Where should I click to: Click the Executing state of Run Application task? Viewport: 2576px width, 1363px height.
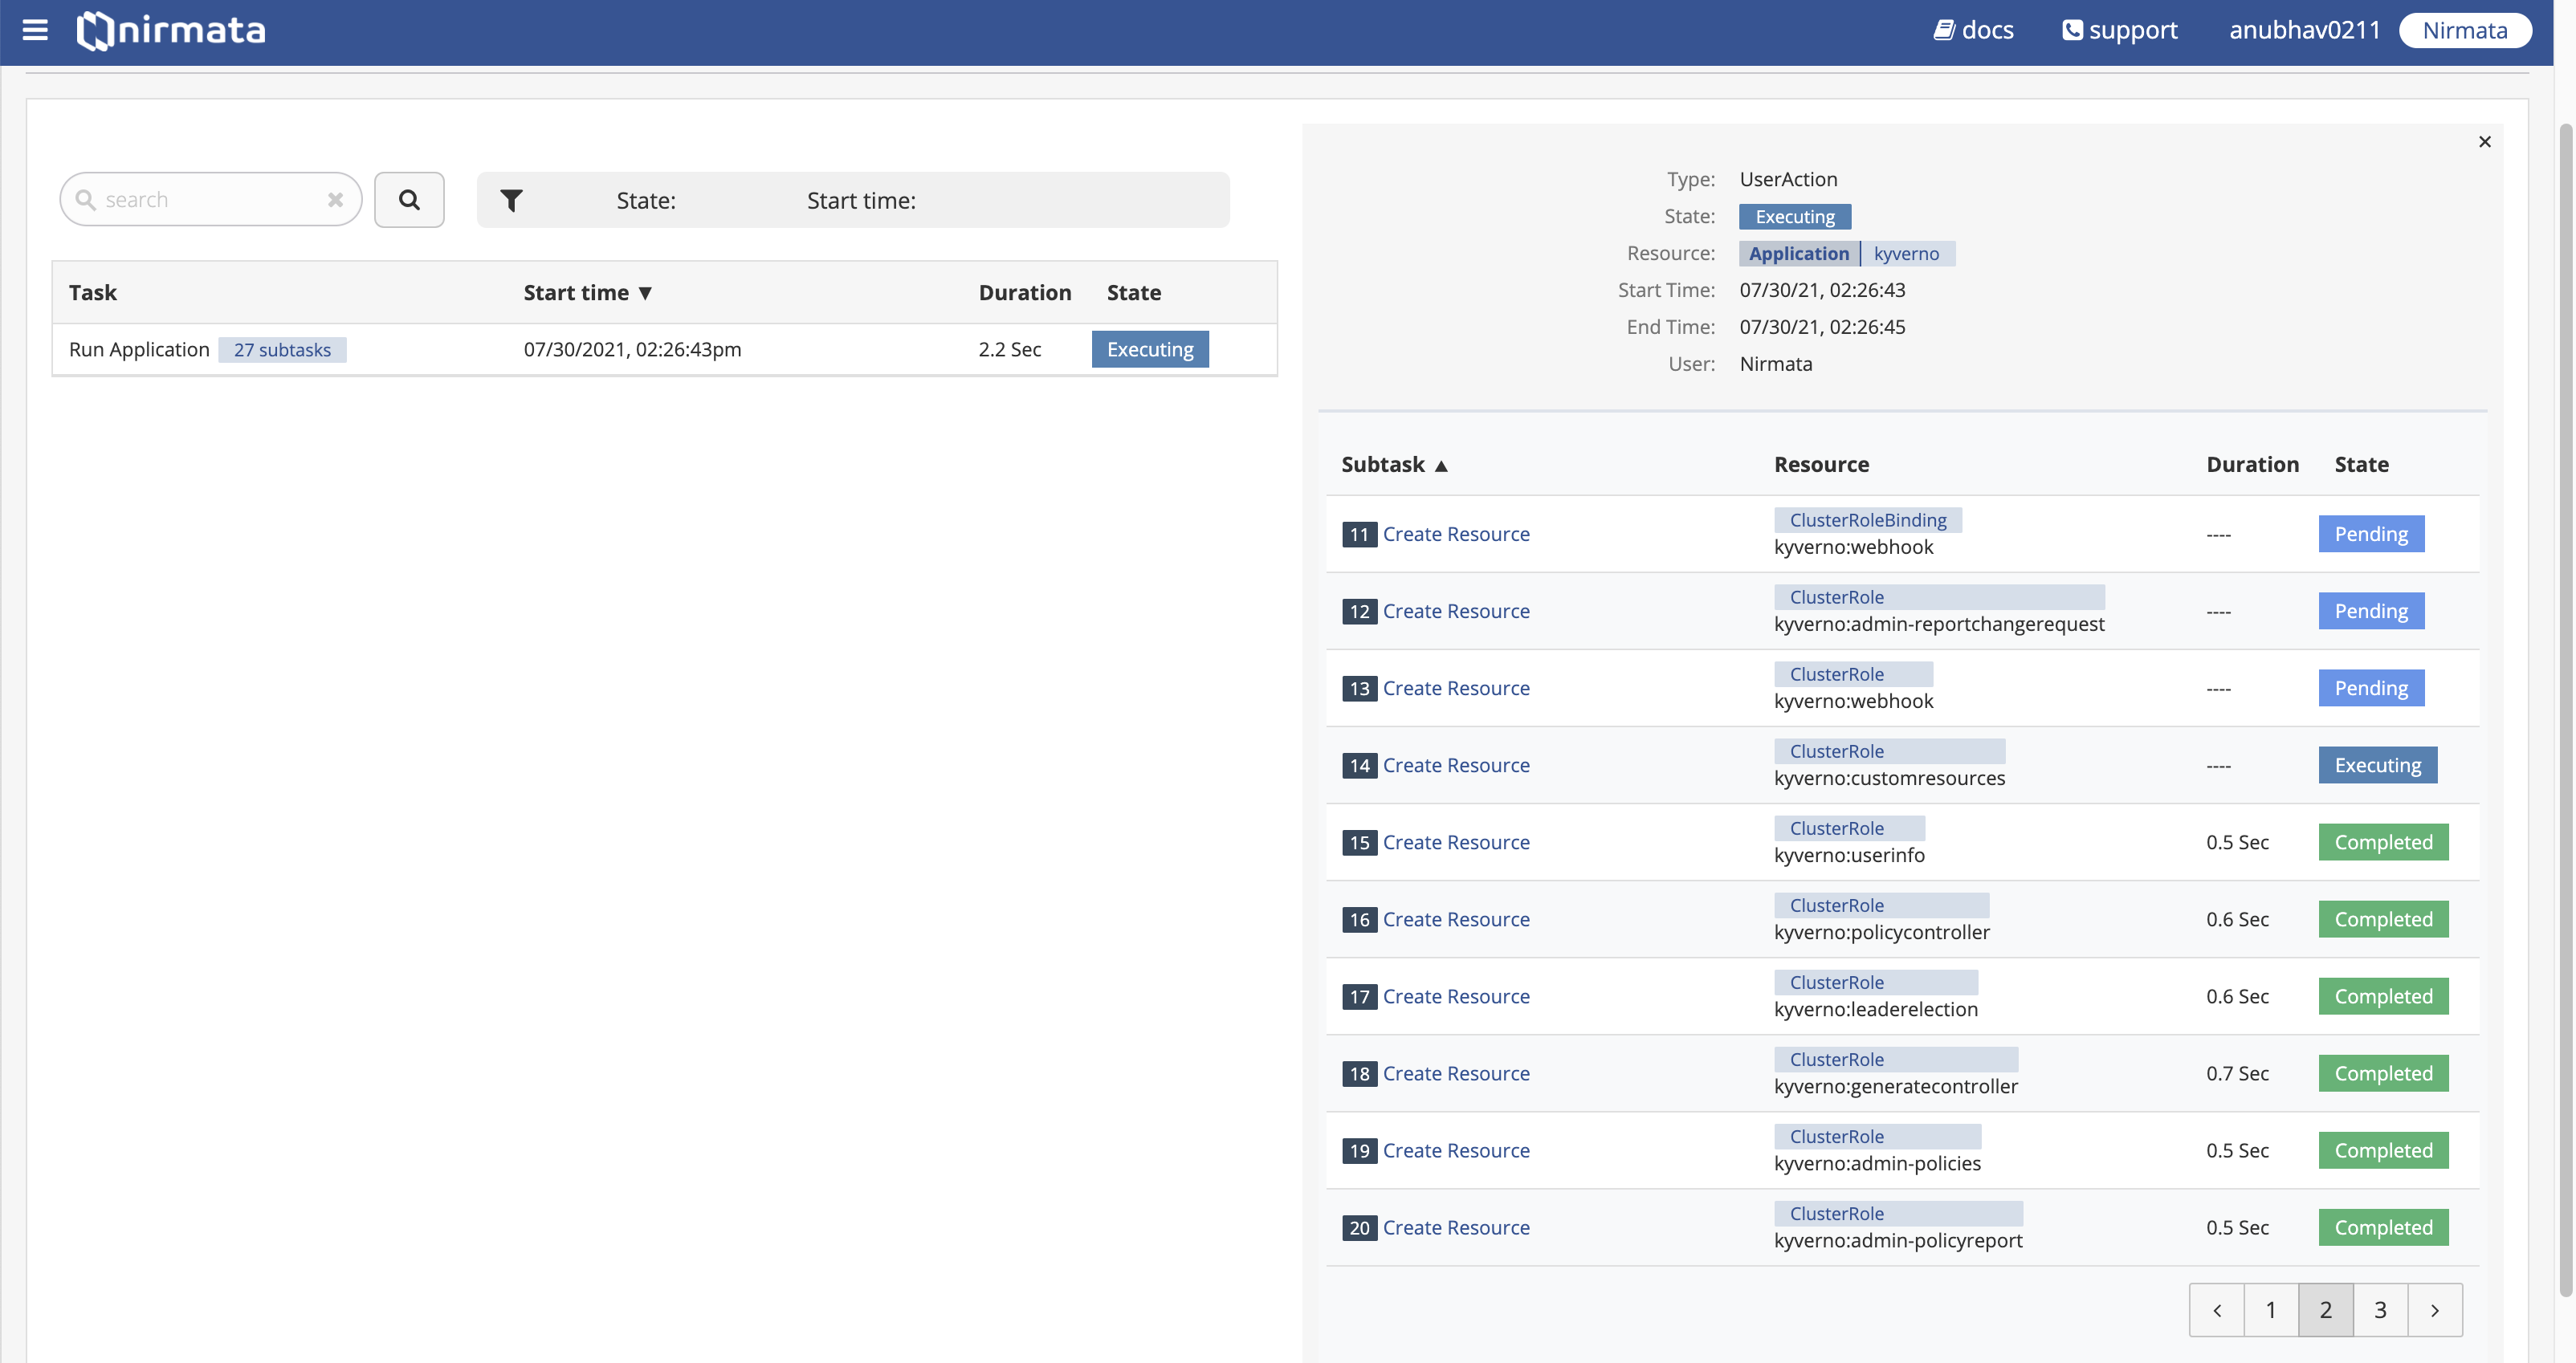pyautogui.click(x=1149, y=350)
